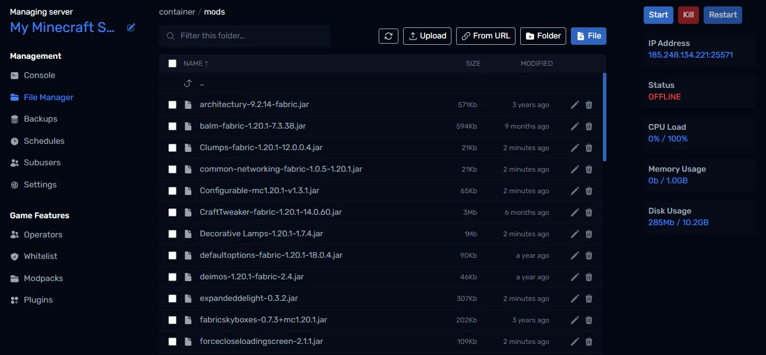
Task: Edit architectury-9.2.14-fabric.jar with pencil icon
Action: (x=575, y=105)
